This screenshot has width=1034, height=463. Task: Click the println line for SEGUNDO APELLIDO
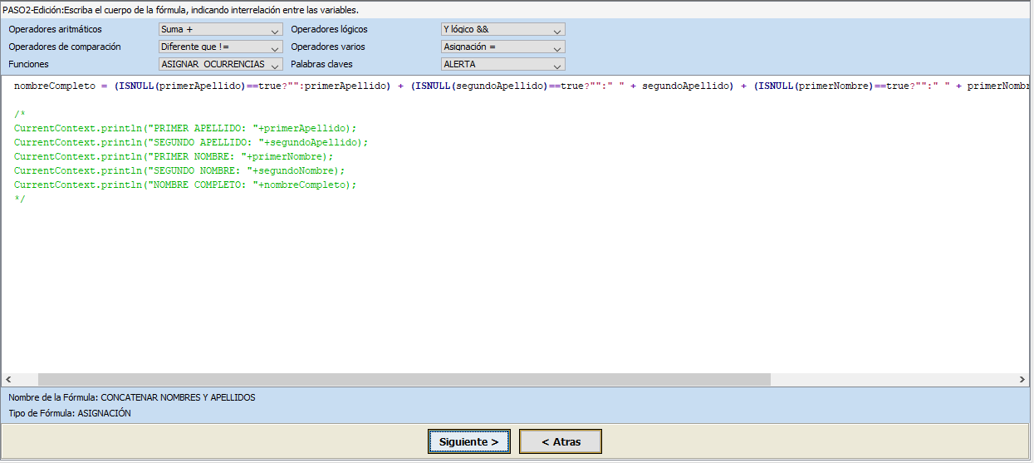190,142
